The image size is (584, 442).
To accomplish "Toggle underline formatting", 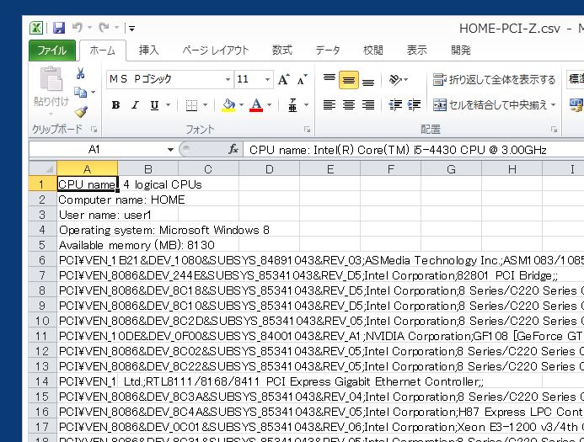I will click(x=154, y=105).
